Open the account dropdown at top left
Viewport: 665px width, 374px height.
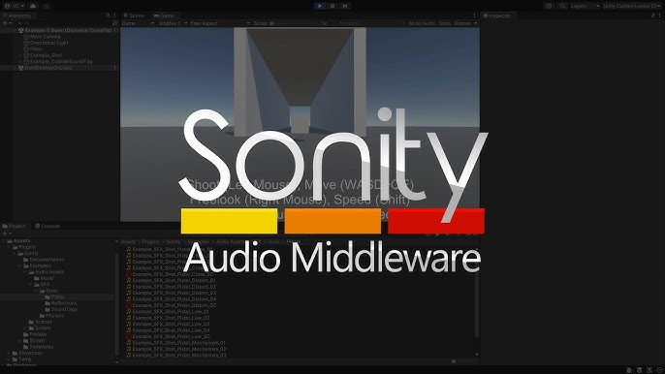tap(14, 6)
